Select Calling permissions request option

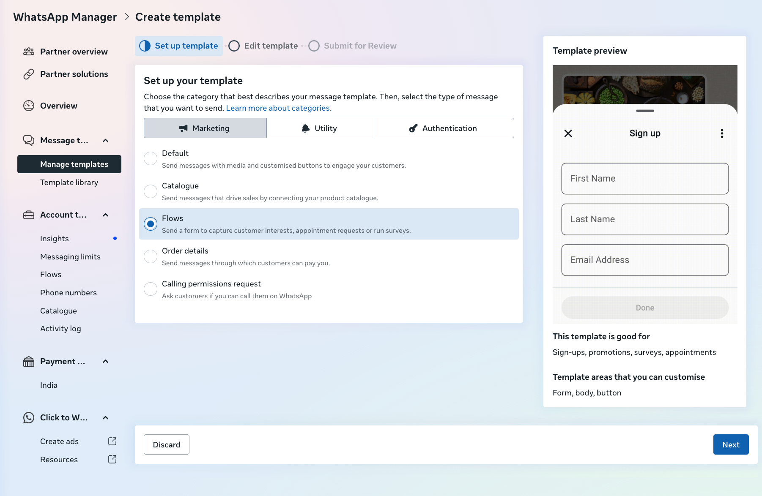pos(151,289)
